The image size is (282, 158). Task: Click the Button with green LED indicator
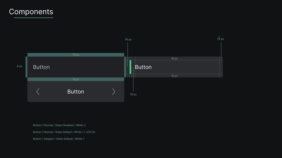pyautogui.click(x=174, y=67)
